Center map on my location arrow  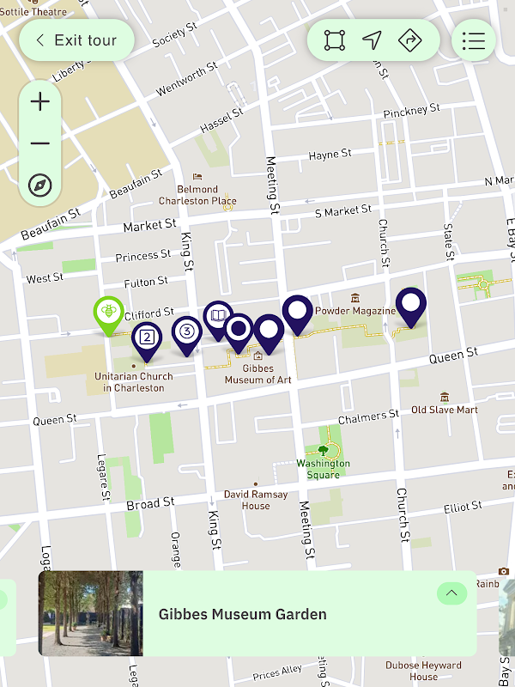(x=373, y=40)
